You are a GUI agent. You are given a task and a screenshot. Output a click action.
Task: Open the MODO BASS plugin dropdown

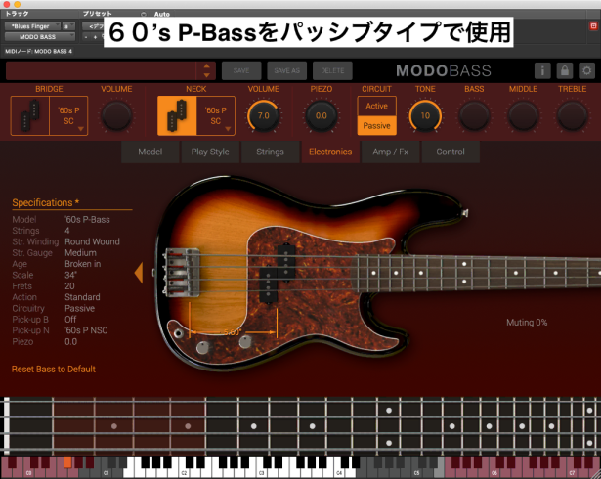40,37
